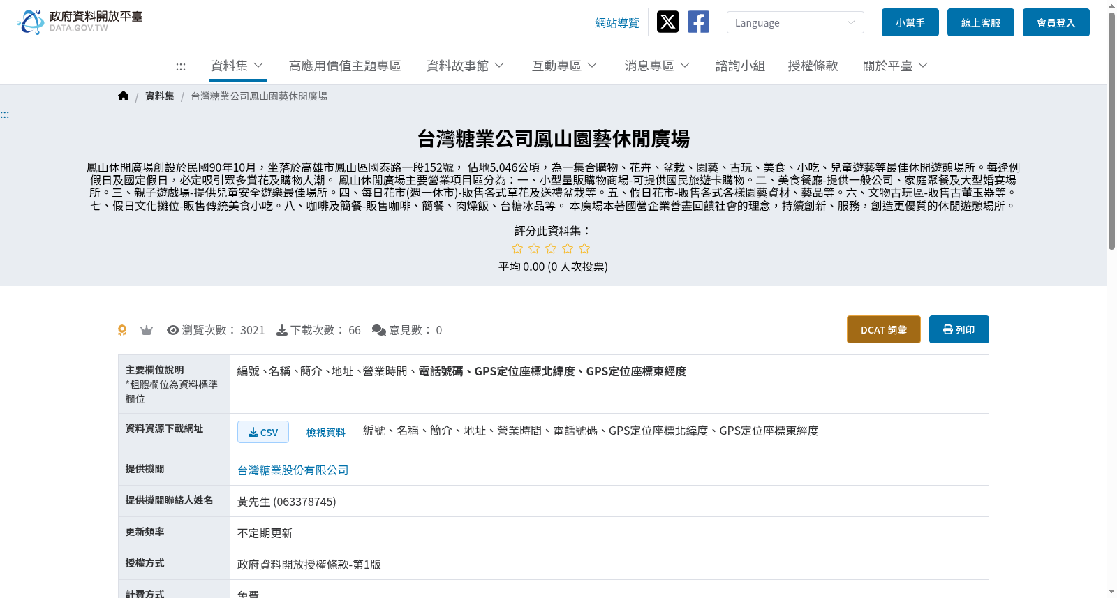1117x598 pixels.
Task: Click the gold medal badge icon
Action: [x=122, y=330]
